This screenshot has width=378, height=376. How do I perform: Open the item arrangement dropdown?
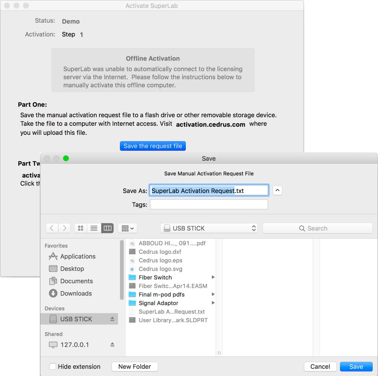pyautogui.click(x=128, y=228)
